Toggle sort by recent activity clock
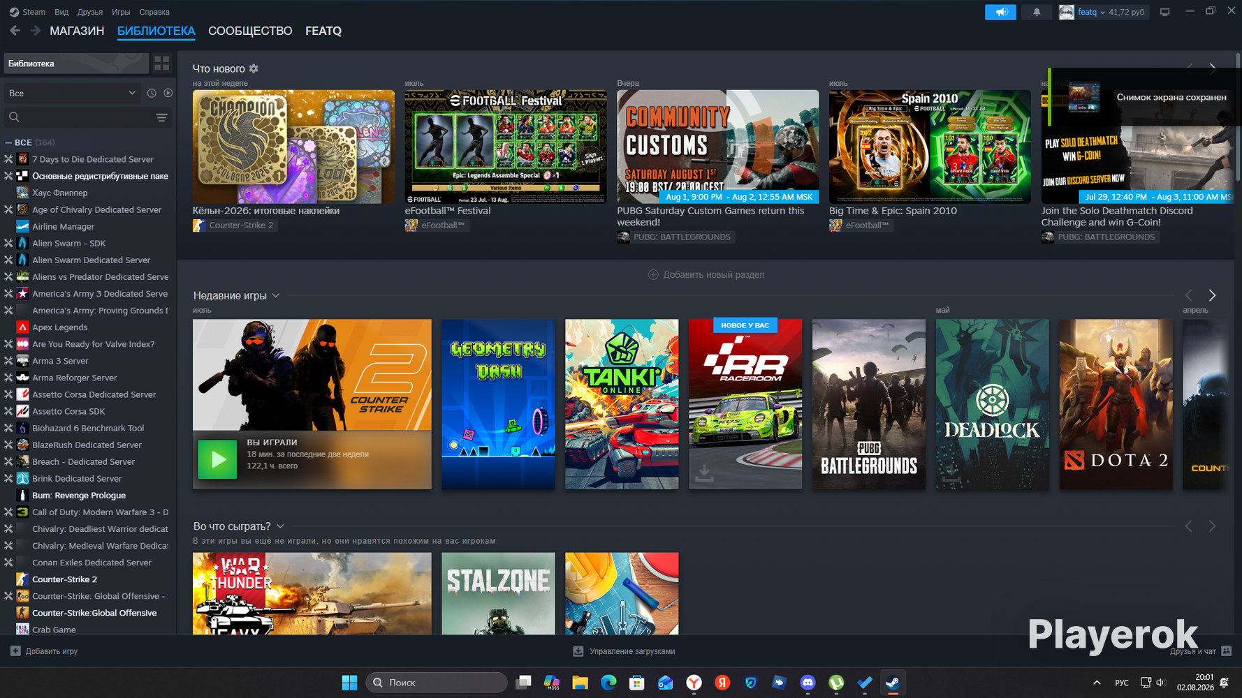The width and height of the screenshot is (1242, 698). [152, 93]
